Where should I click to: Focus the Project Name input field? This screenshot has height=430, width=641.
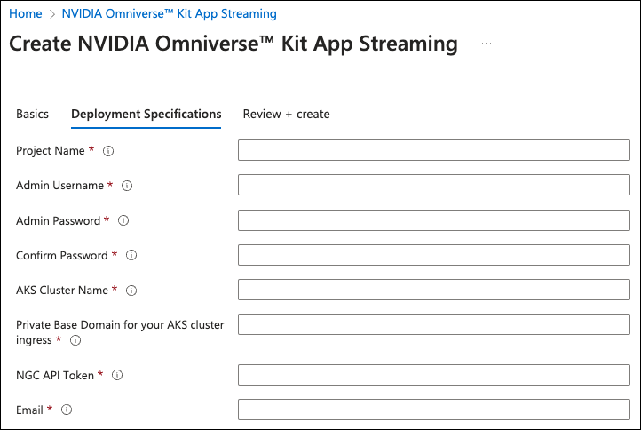(x=434, y=150)
